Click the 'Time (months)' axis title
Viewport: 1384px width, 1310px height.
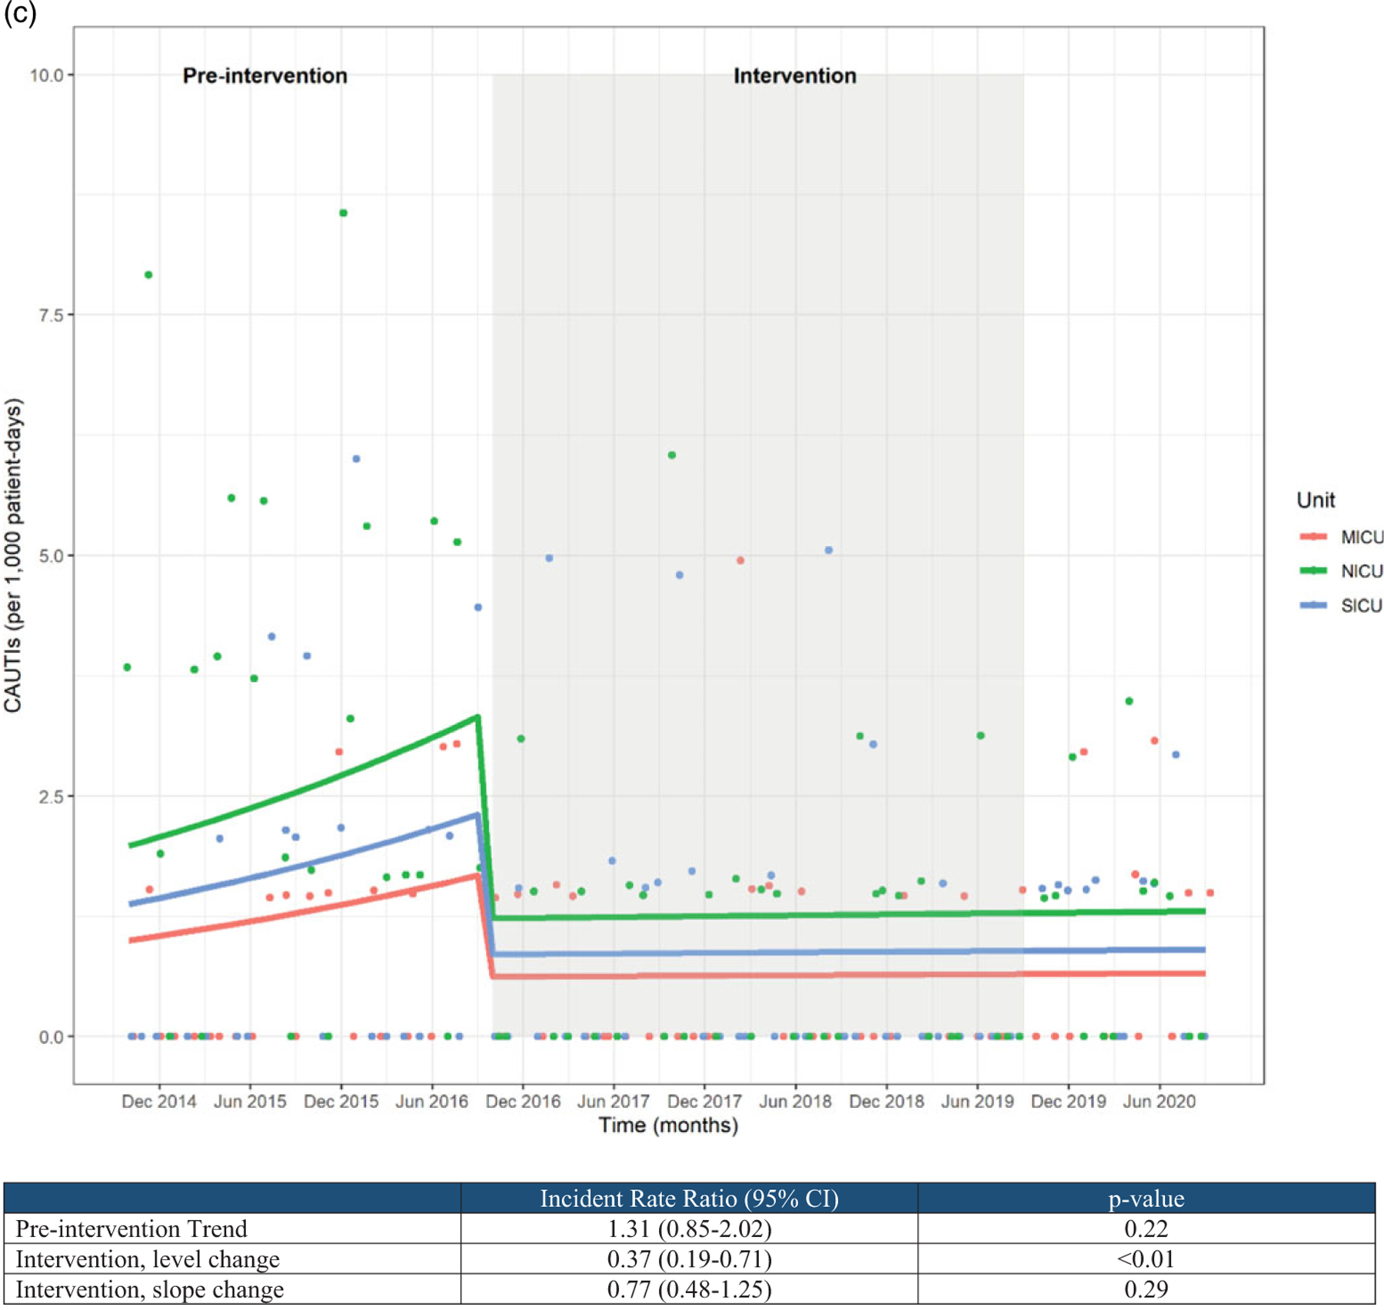668,1125
